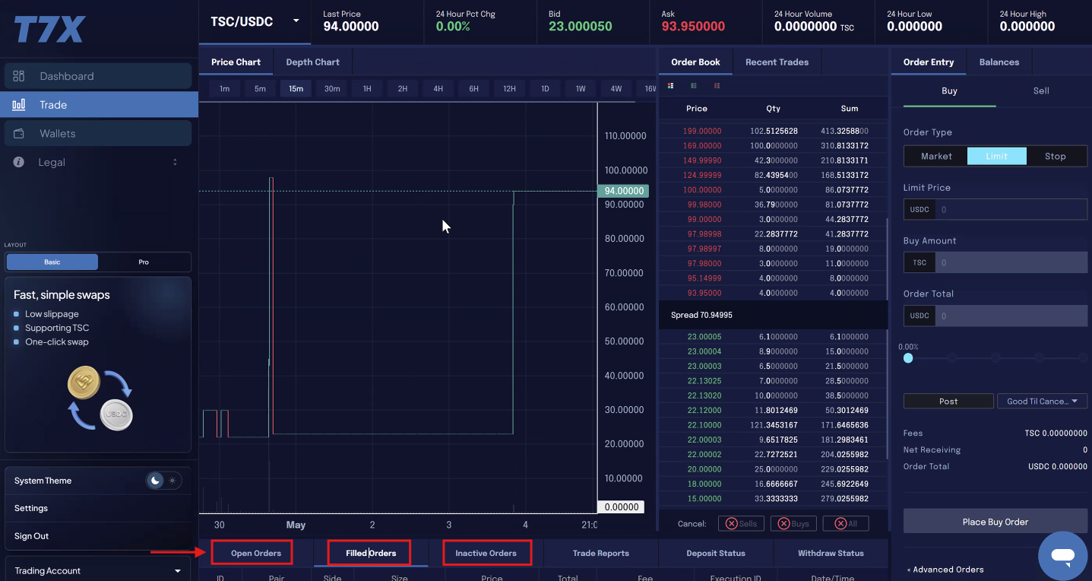This screenshot has height=581, width=1092.
Task: Toggle the System Theme switch
Action: (x=163, y=481)
